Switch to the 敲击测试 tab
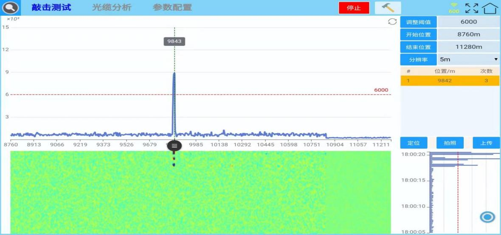The height and width of the screenshot is (235, 501). (x=51, y=8)
